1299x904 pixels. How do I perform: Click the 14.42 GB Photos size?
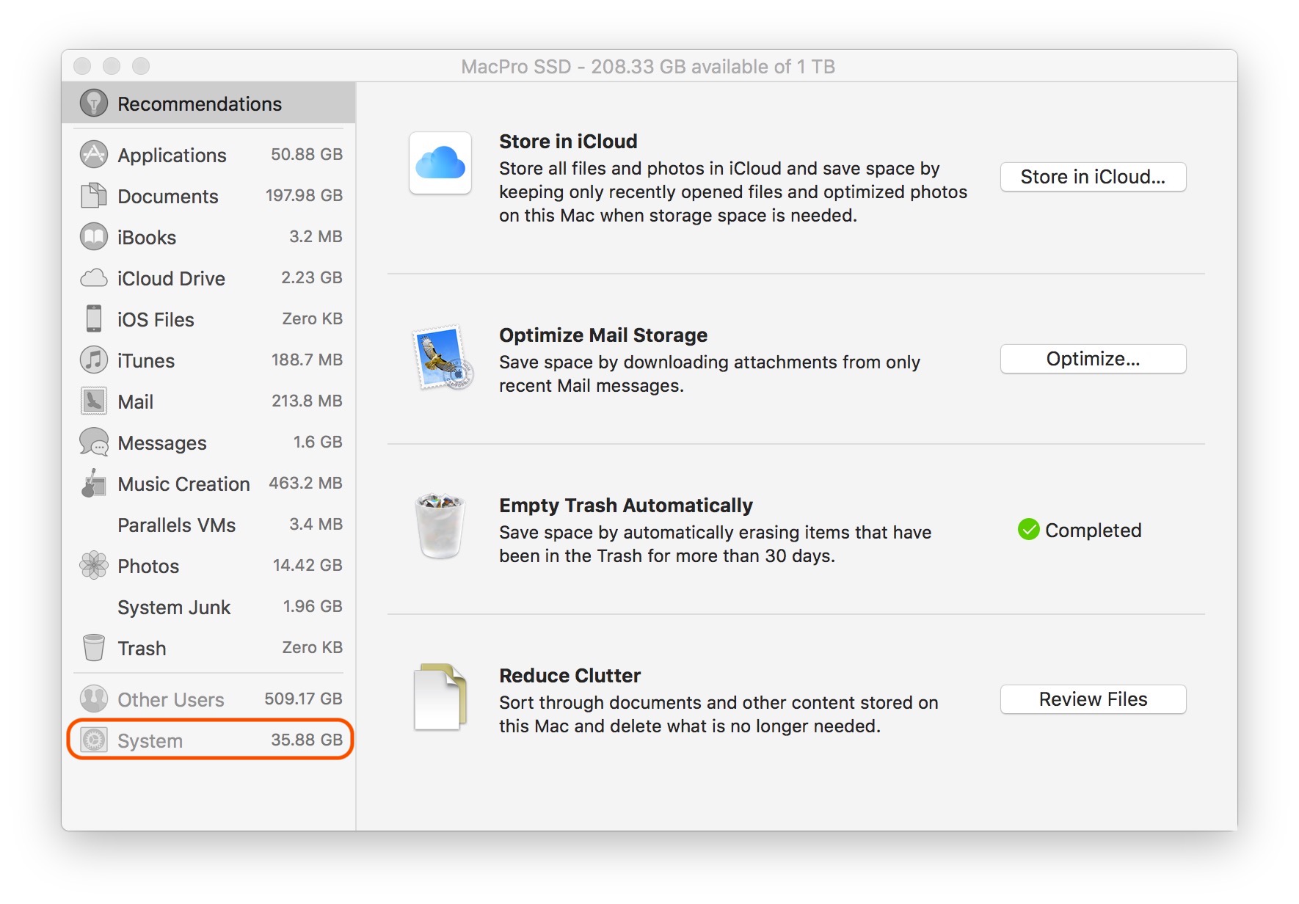(308, 565)
